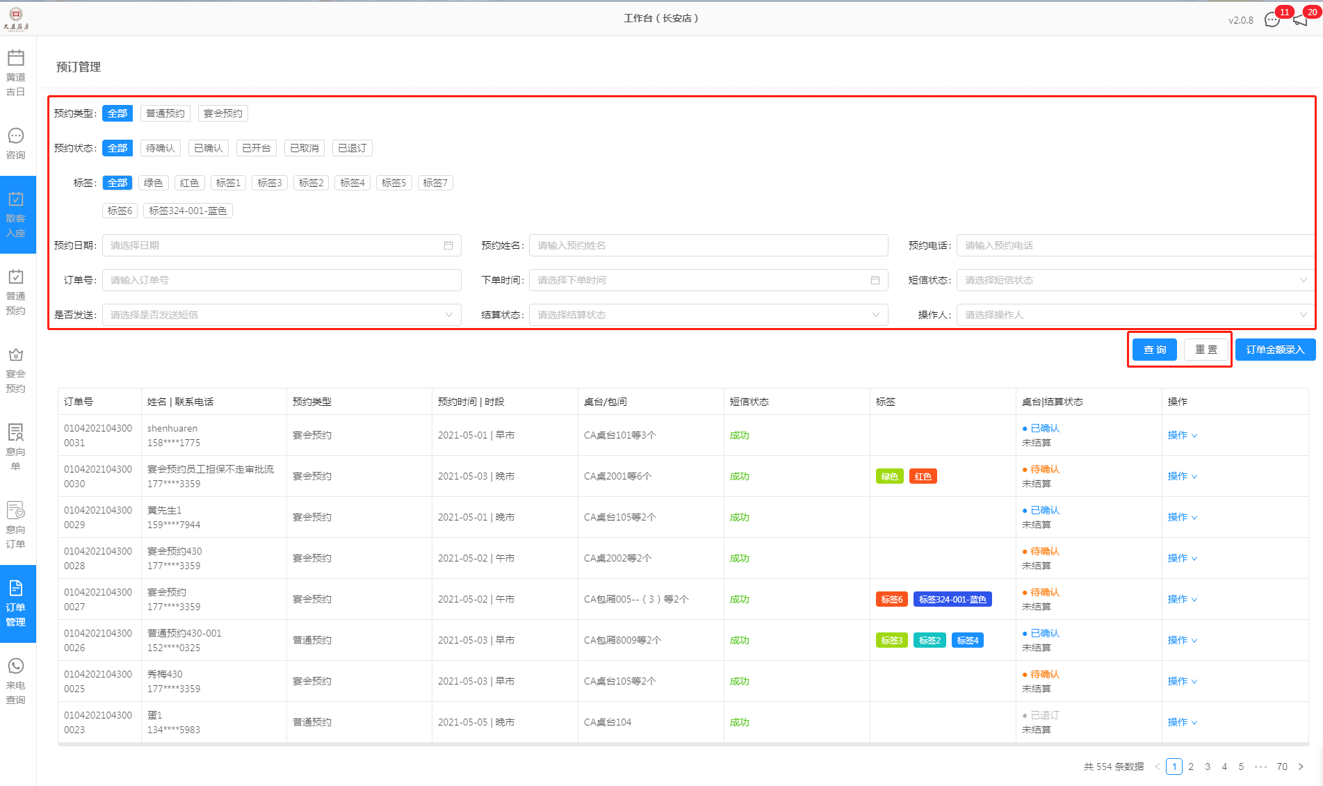Go to page 5
The height and width of the screenshot is (786, 1323).
click(x=1241, y=767)
